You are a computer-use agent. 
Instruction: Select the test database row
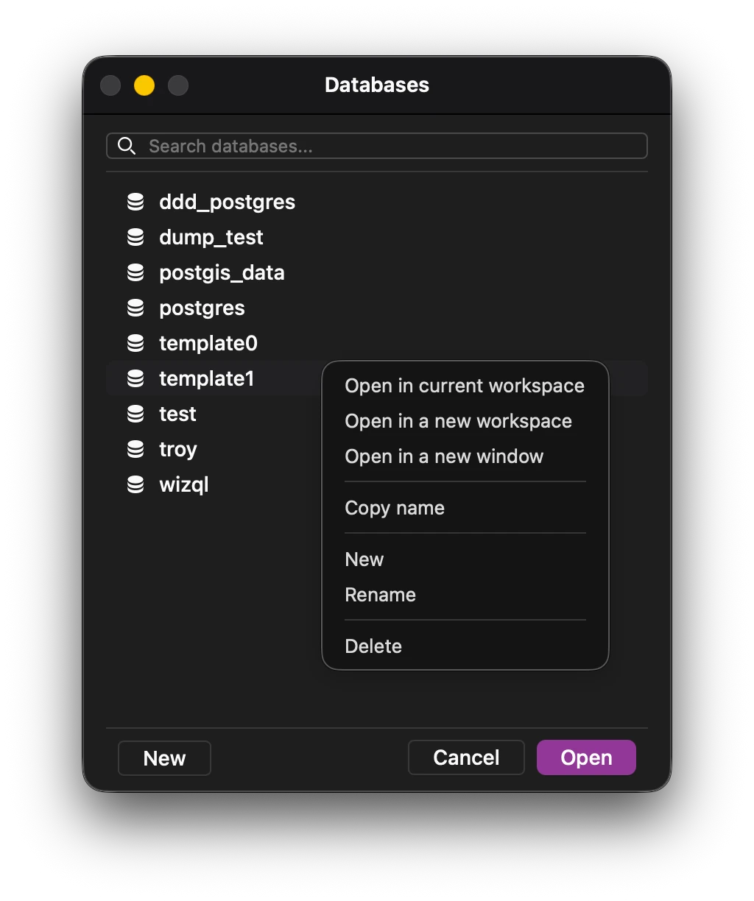tap(206, 414)
